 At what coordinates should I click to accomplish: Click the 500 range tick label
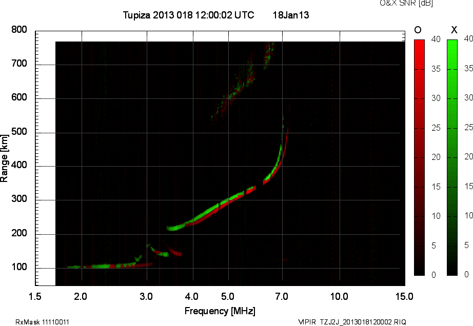[19, 132]
